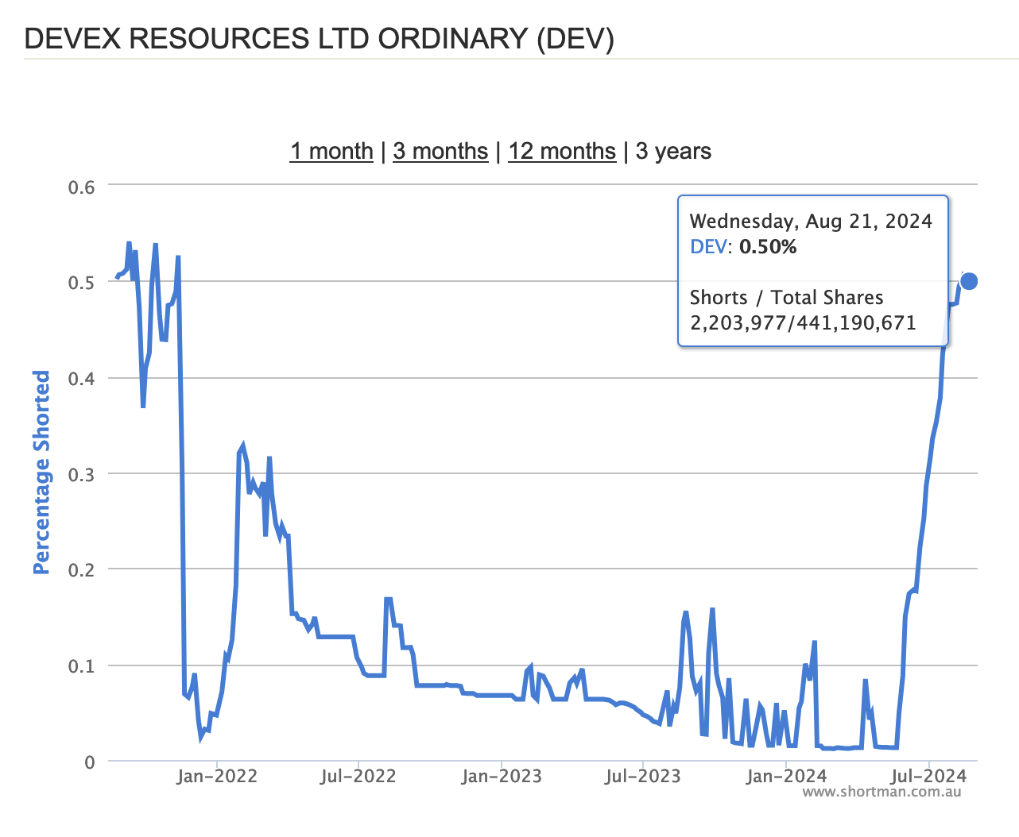Switch chart to 3 months view
Viewport: 1019px width, 837px height.
(440, 151)
